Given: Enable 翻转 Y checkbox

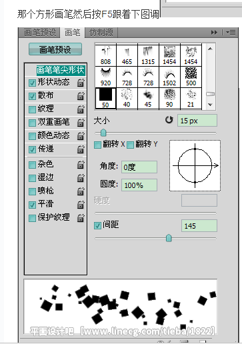Looking at the screenshot, I should tap(130, 145).
